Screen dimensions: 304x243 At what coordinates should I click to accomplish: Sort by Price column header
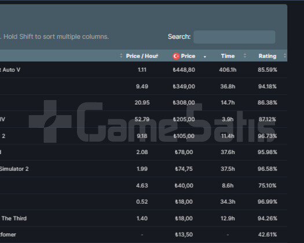(188, 56)
